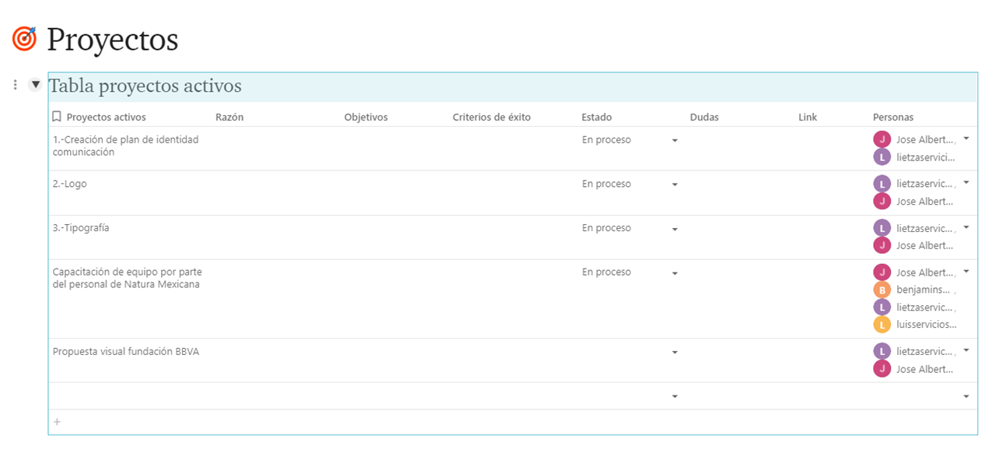Viewport: 996px width, 450px height.
Task: Open the three-dot block handle menu
Action: [x=15, y=84]
